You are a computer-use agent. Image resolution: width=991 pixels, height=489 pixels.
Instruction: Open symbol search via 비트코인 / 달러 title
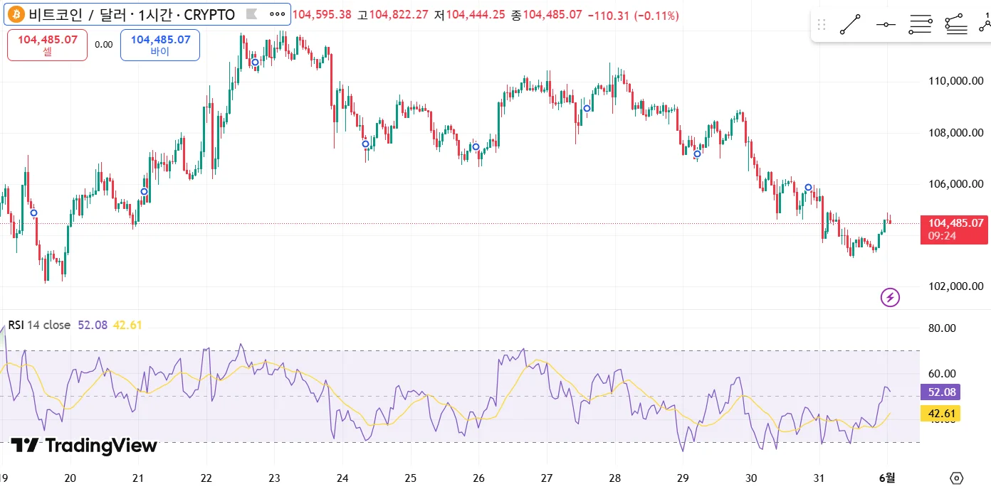[132, 14]
